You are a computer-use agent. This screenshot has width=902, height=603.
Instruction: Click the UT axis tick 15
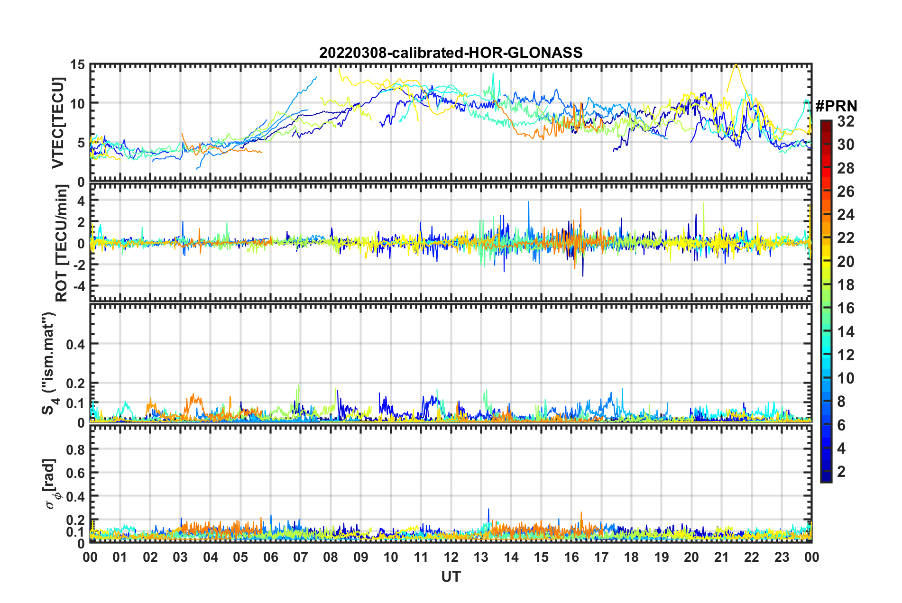(541, 557)
